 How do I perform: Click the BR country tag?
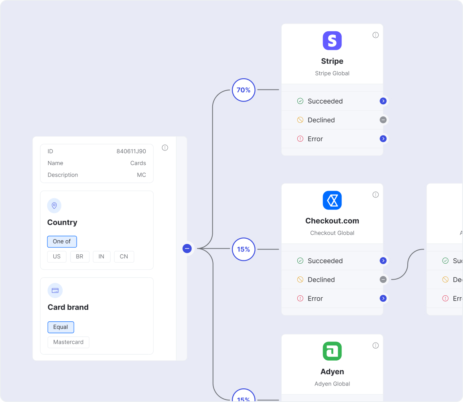point(80,257)
